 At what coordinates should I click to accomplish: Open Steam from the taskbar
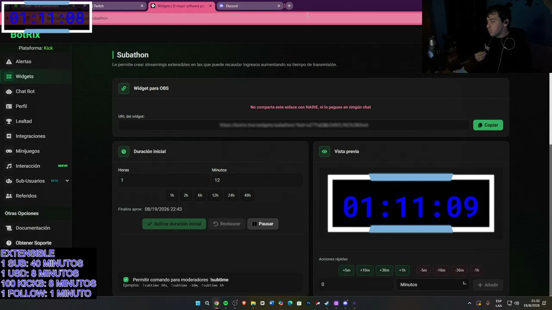pos(327,303)
